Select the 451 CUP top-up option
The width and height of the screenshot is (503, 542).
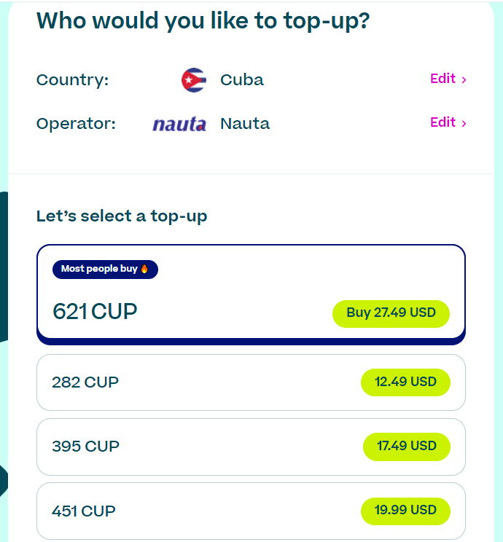[x=251, y=511]
